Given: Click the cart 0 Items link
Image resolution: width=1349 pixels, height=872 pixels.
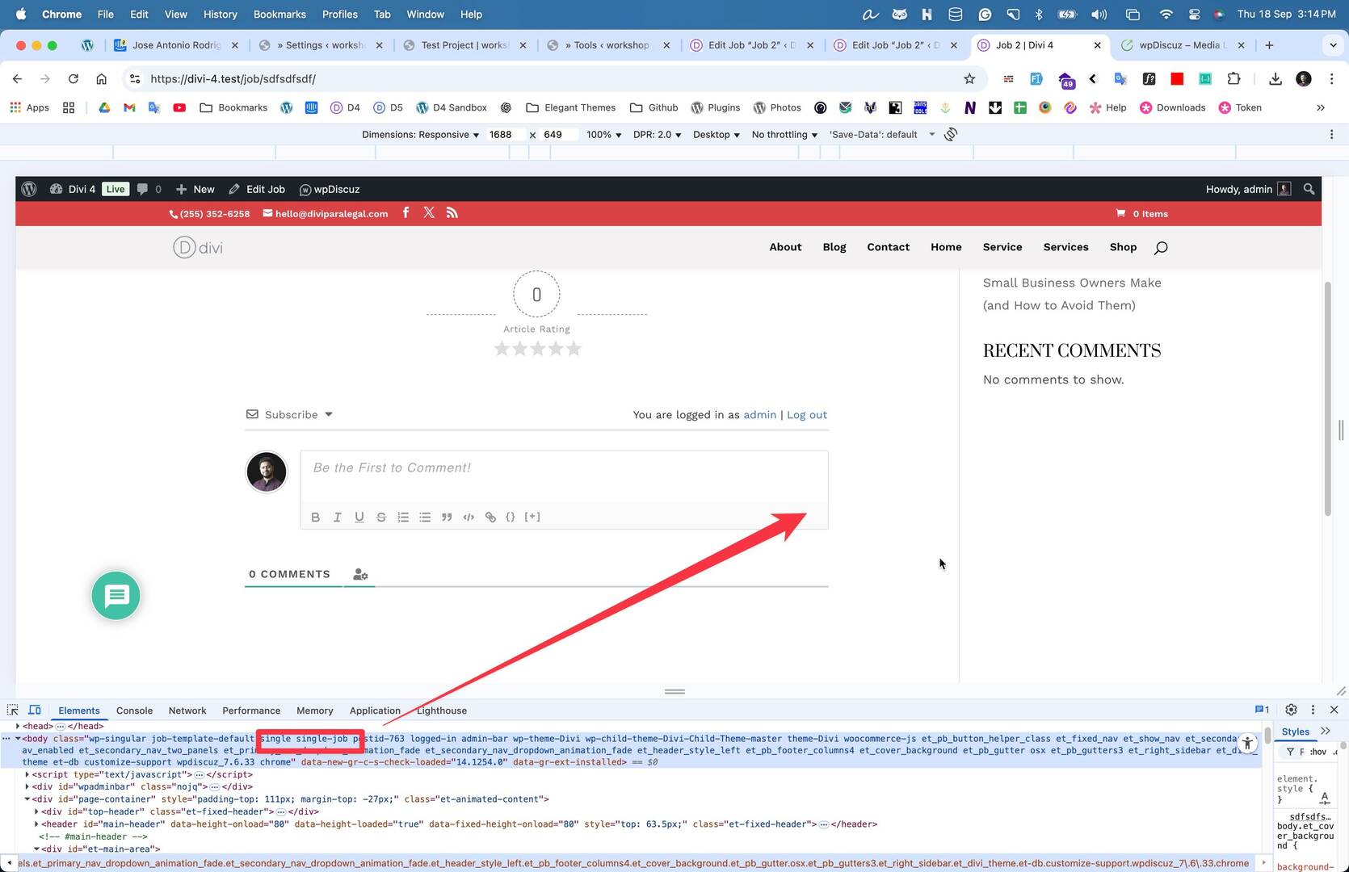Looking at the screenshot, I should (1142, 214).
